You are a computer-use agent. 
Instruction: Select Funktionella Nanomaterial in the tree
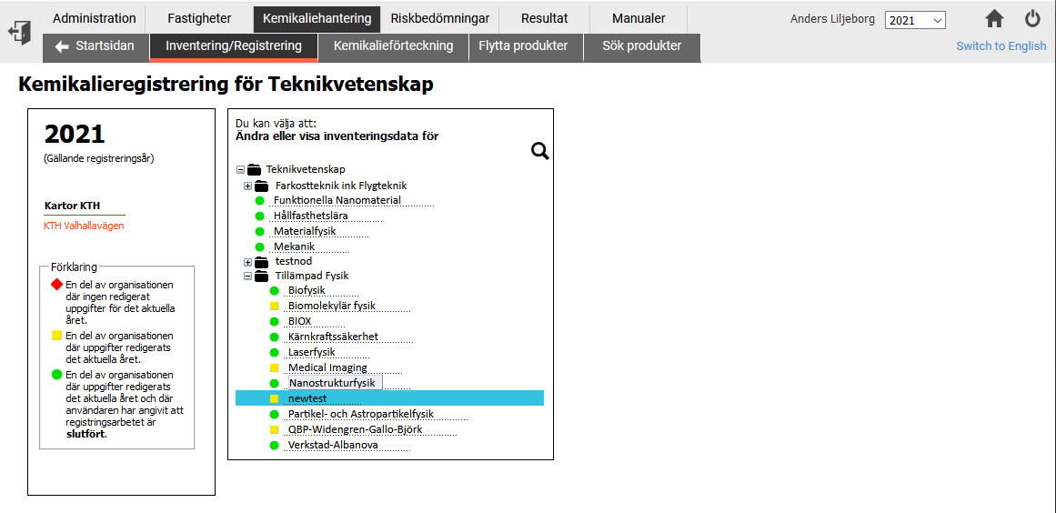(x=337, y=201)
